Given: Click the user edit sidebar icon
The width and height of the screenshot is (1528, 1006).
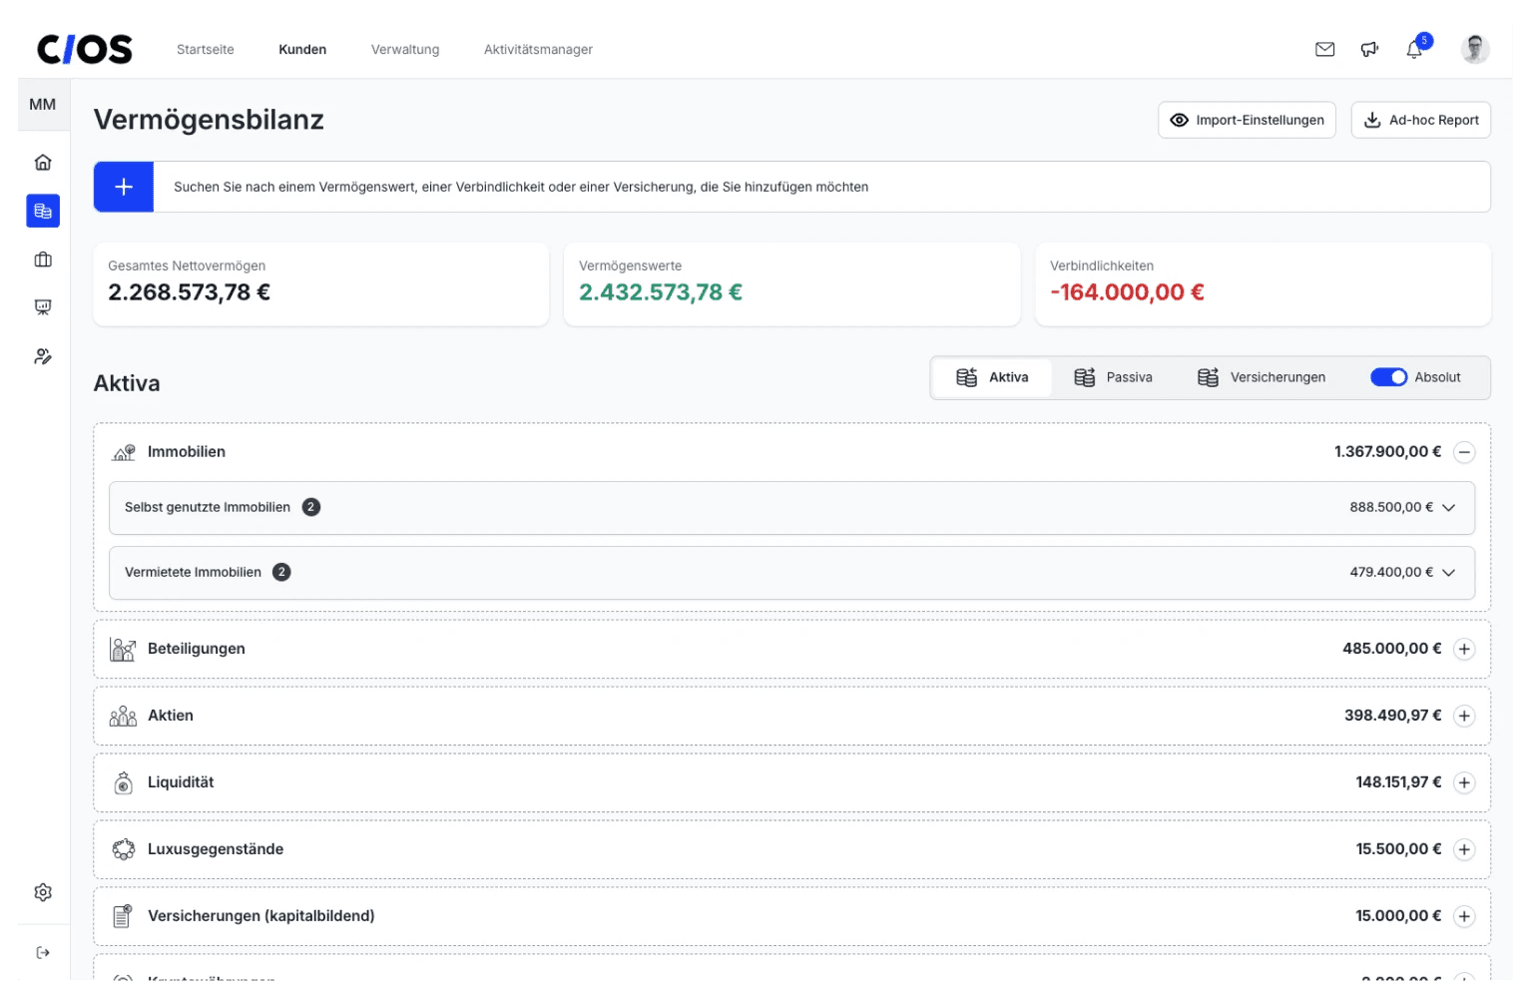Looking at the screenshot, I should pyautogui.click(x=43, y=356).
